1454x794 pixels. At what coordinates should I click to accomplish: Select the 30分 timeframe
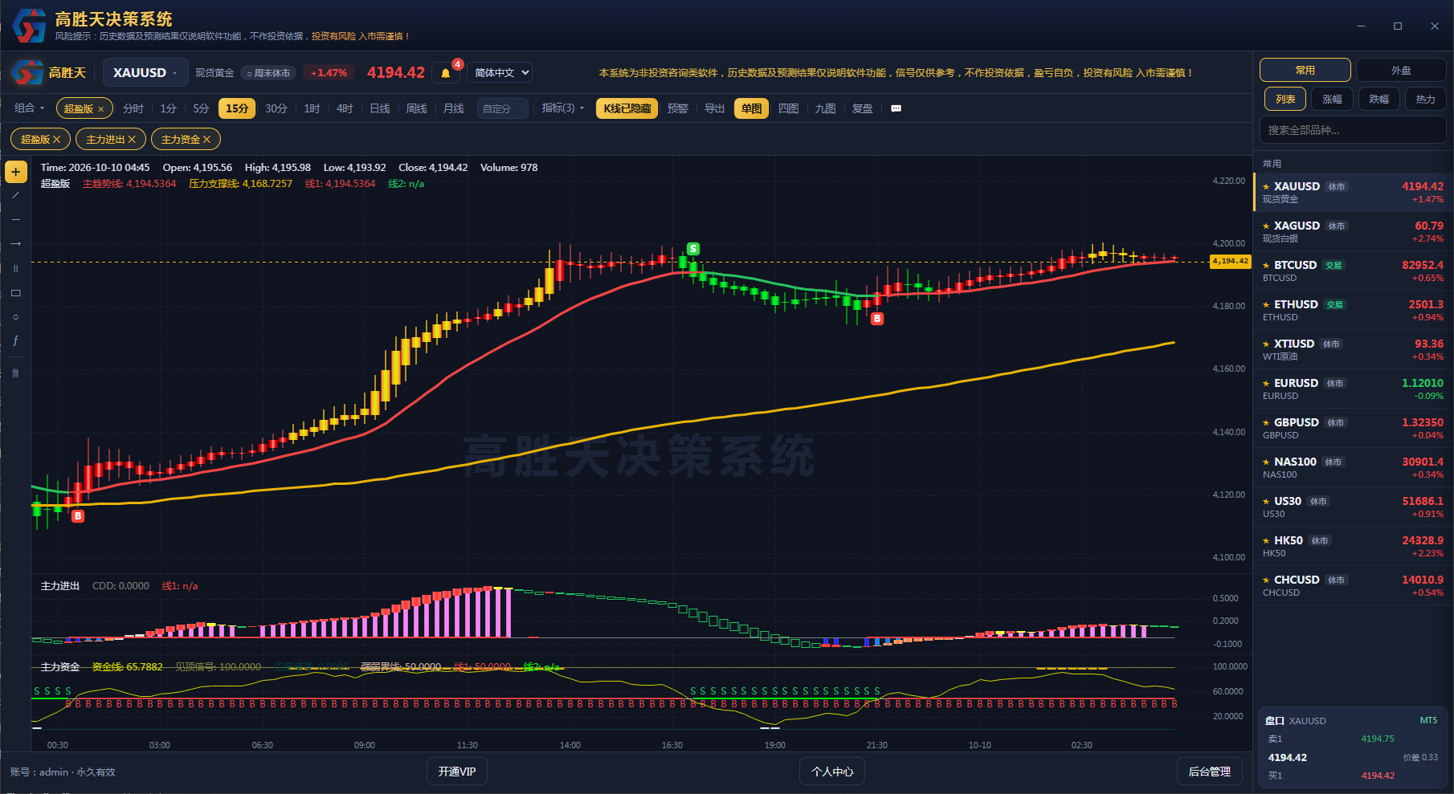[x=276, y=108]
